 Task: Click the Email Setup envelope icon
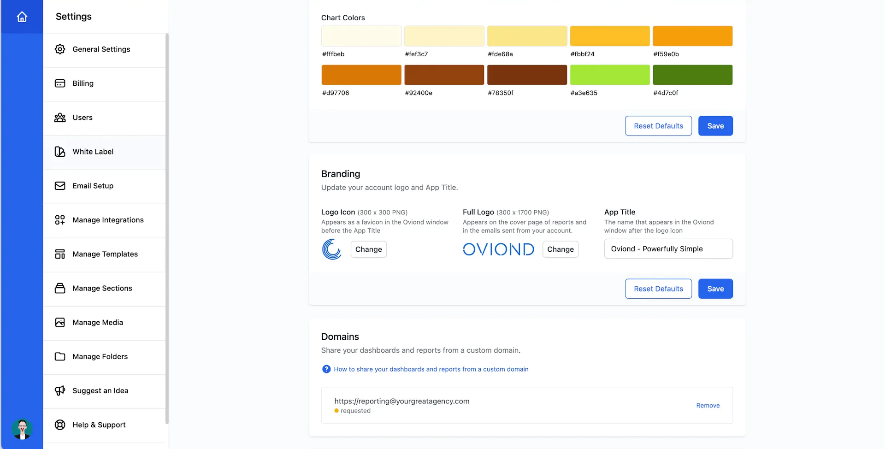(60, 186)
